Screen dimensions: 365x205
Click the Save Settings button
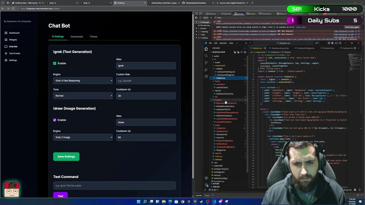click(x=66, y=157)
